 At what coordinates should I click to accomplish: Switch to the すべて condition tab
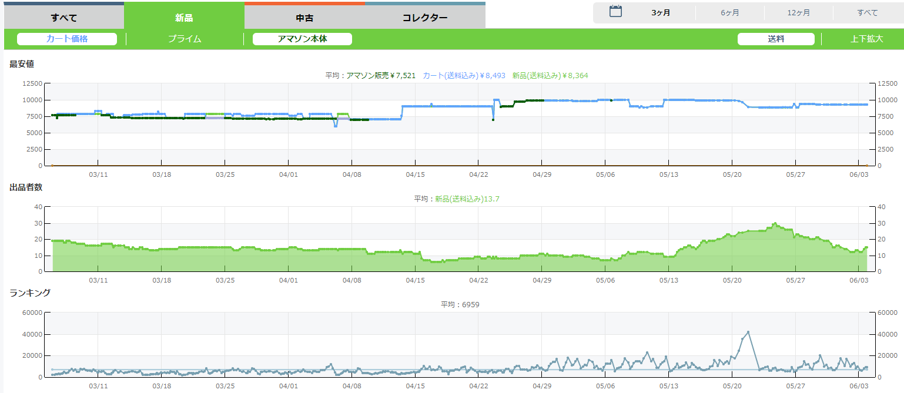click(x=64, y=17)
